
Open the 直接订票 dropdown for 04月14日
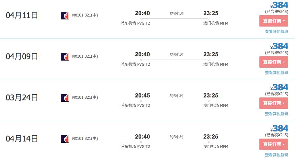[x=274, y=144]
